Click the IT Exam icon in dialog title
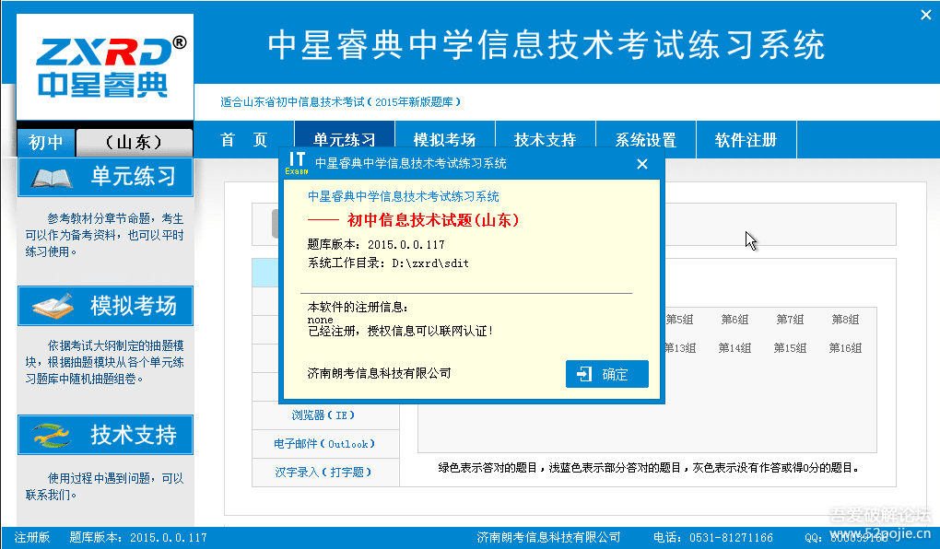This screenshot has width=940, height=549. pos(297,164)
